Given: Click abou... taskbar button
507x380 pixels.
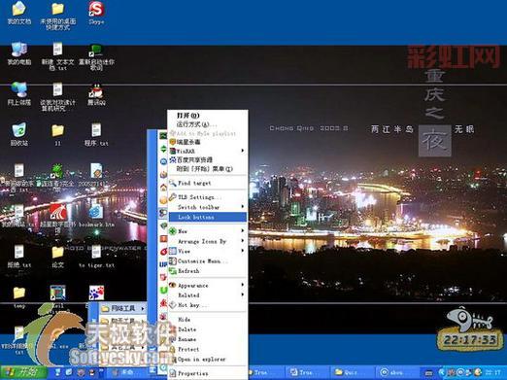Looking at the screenshot, I should click(397, 372).
